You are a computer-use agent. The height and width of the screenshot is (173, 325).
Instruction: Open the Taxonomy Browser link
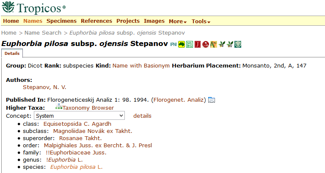[x=88, y=108]
